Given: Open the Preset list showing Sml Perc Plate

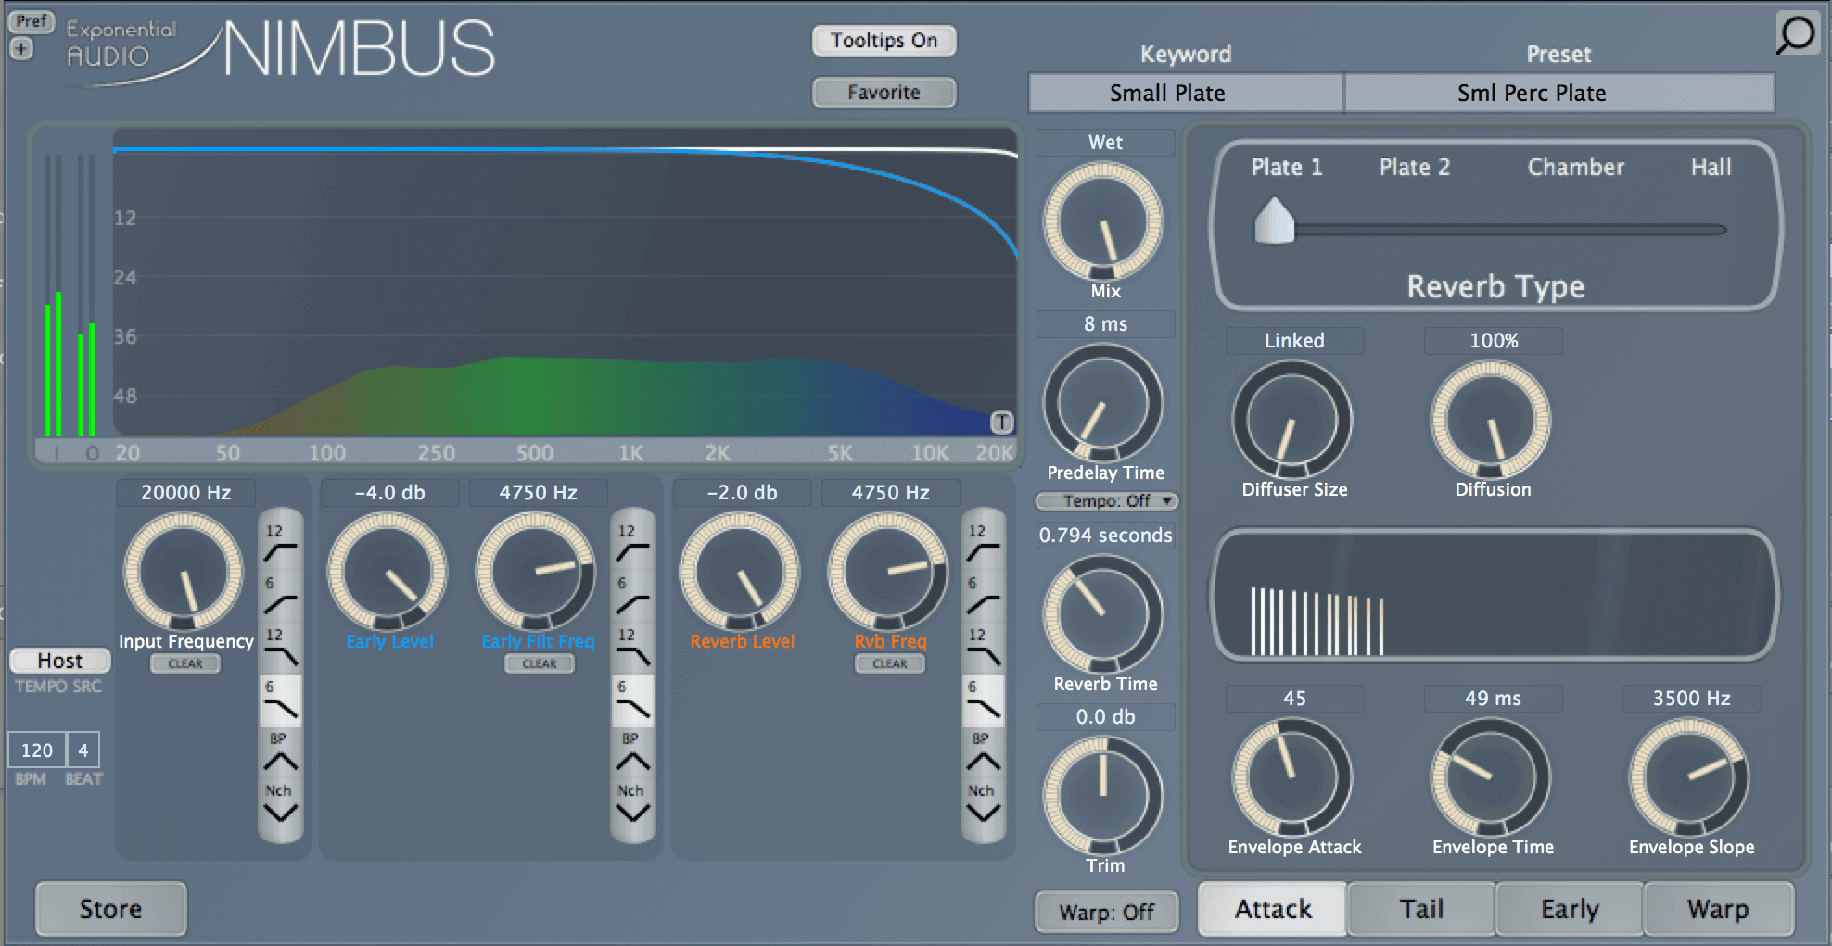Looking at the screenshot, I should tap(1559, 93).
